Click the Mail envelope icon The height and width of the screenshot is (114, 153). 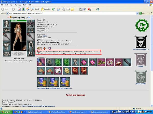(59, 9)
